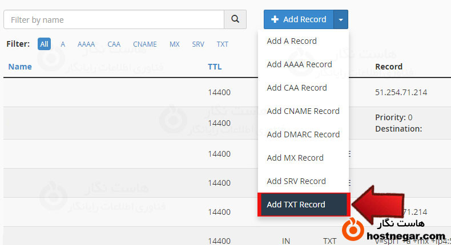Filter records by AAAA type
The height and width of the screenshot is (245, 451).
click(x=86, y=44)
